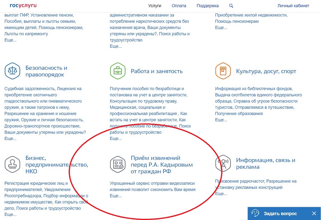Click Оружие и личная безопасность link
321x220 pixels.
(52, 120)
